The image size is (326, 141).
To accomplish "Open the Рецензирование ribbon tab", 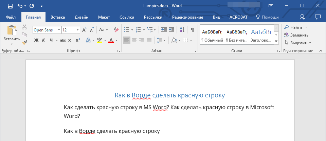I will tap(187, 17).
